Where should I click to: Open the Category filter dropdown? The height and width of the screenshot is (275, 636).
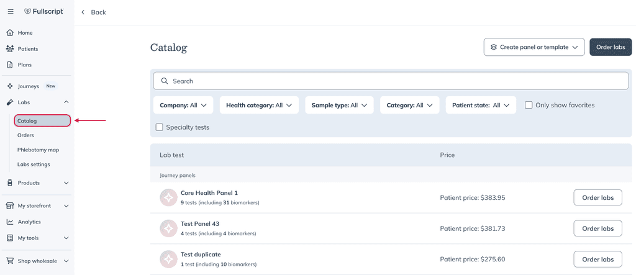410,105
